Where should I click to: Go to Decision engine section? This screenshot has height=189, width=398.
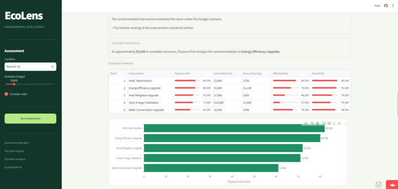click(14, 151)
